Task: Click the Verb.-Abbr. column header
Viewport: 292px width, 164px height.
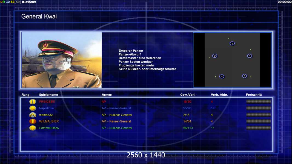Action: pos(219,95)
